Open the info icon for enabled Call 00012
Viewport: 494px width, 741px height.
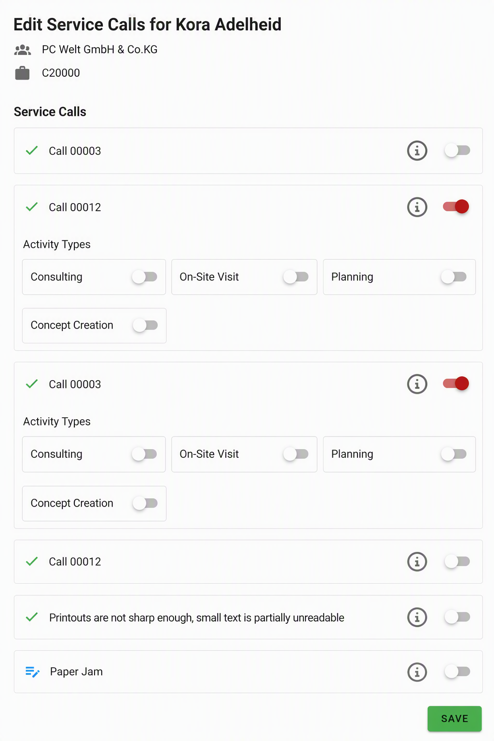[417, 207]
